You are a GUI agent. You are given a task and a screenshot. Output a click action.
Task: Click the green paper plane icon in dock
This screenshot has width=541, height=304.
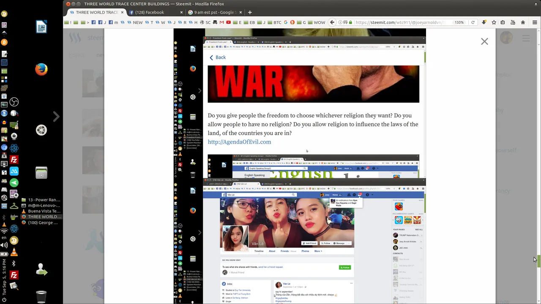point(14,182)
